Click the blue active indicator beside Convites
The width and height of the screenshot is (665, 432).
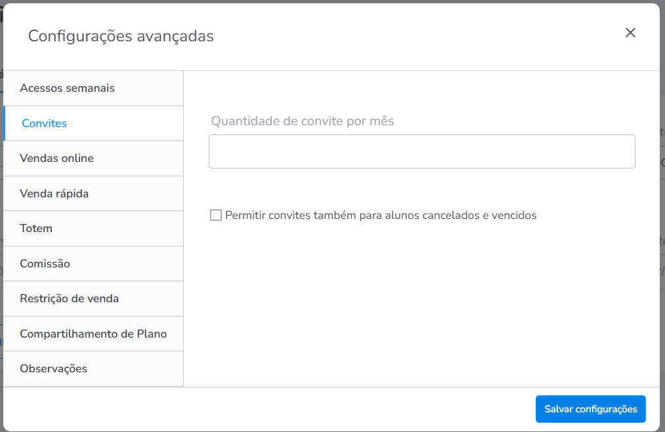pos(5,123)
